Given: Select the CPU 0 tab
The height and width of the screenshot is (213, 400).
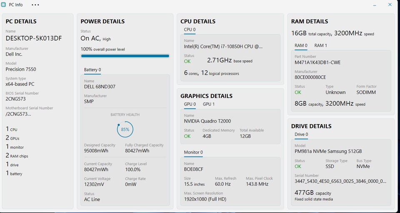Looking at the screenshot, I should 190,29.
